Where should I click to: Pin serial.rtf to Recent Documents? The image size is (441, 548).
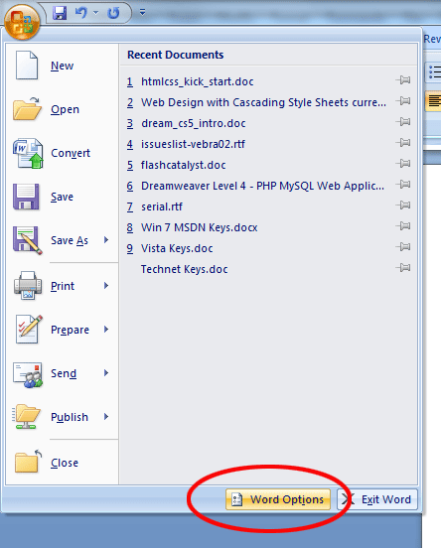tap(403, 205)
